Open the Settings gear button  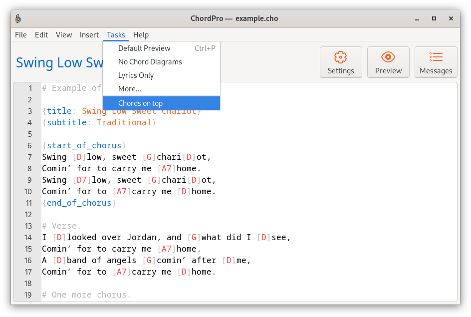click(341, 62)
